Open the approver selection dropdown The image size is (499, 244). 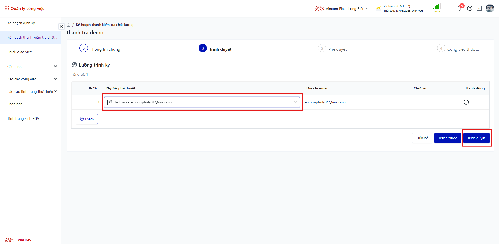(202, 102)
